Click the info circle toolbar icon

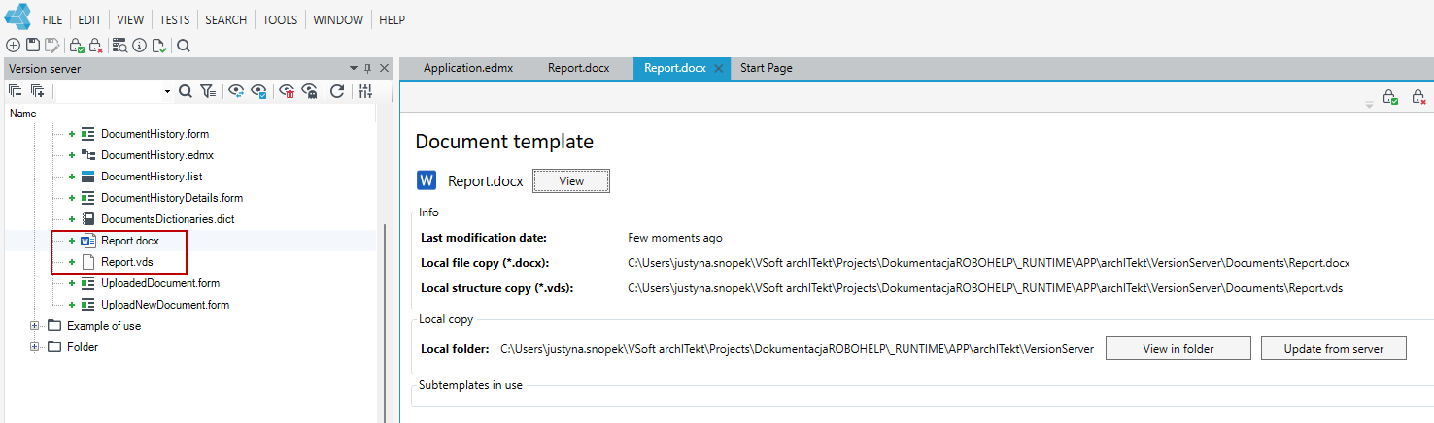coord(139,45)
